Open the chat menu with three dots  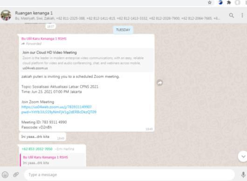click(x=242, y=15)
